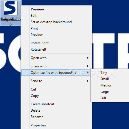Select Set as desktop background

pyautogui.click(x=56, y=22)
